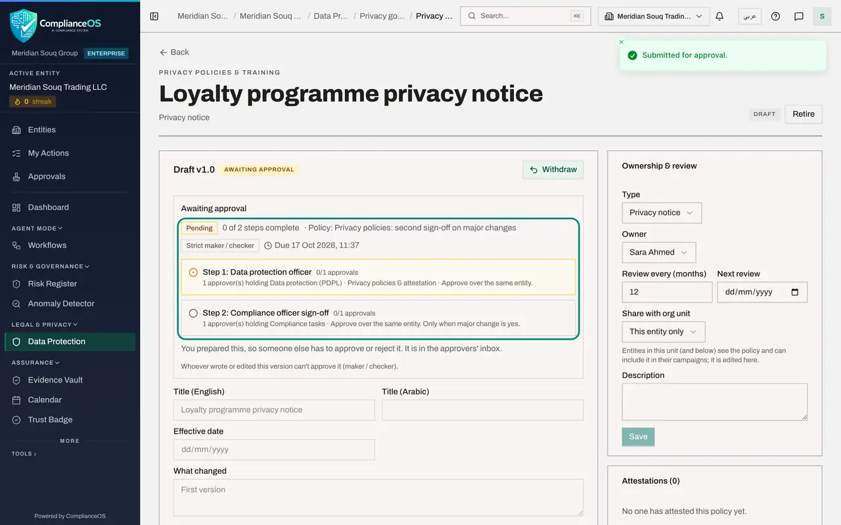
Task: Collapse the sidebar with the panel icon
Action: (154, 16)
